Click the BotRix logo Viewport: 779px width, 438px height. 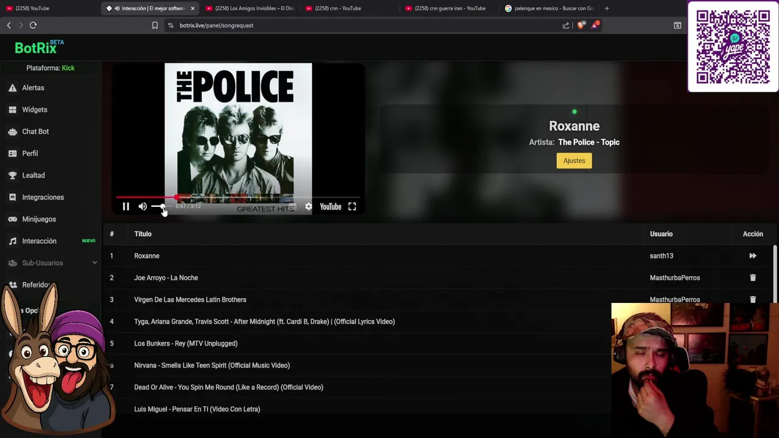39,47
